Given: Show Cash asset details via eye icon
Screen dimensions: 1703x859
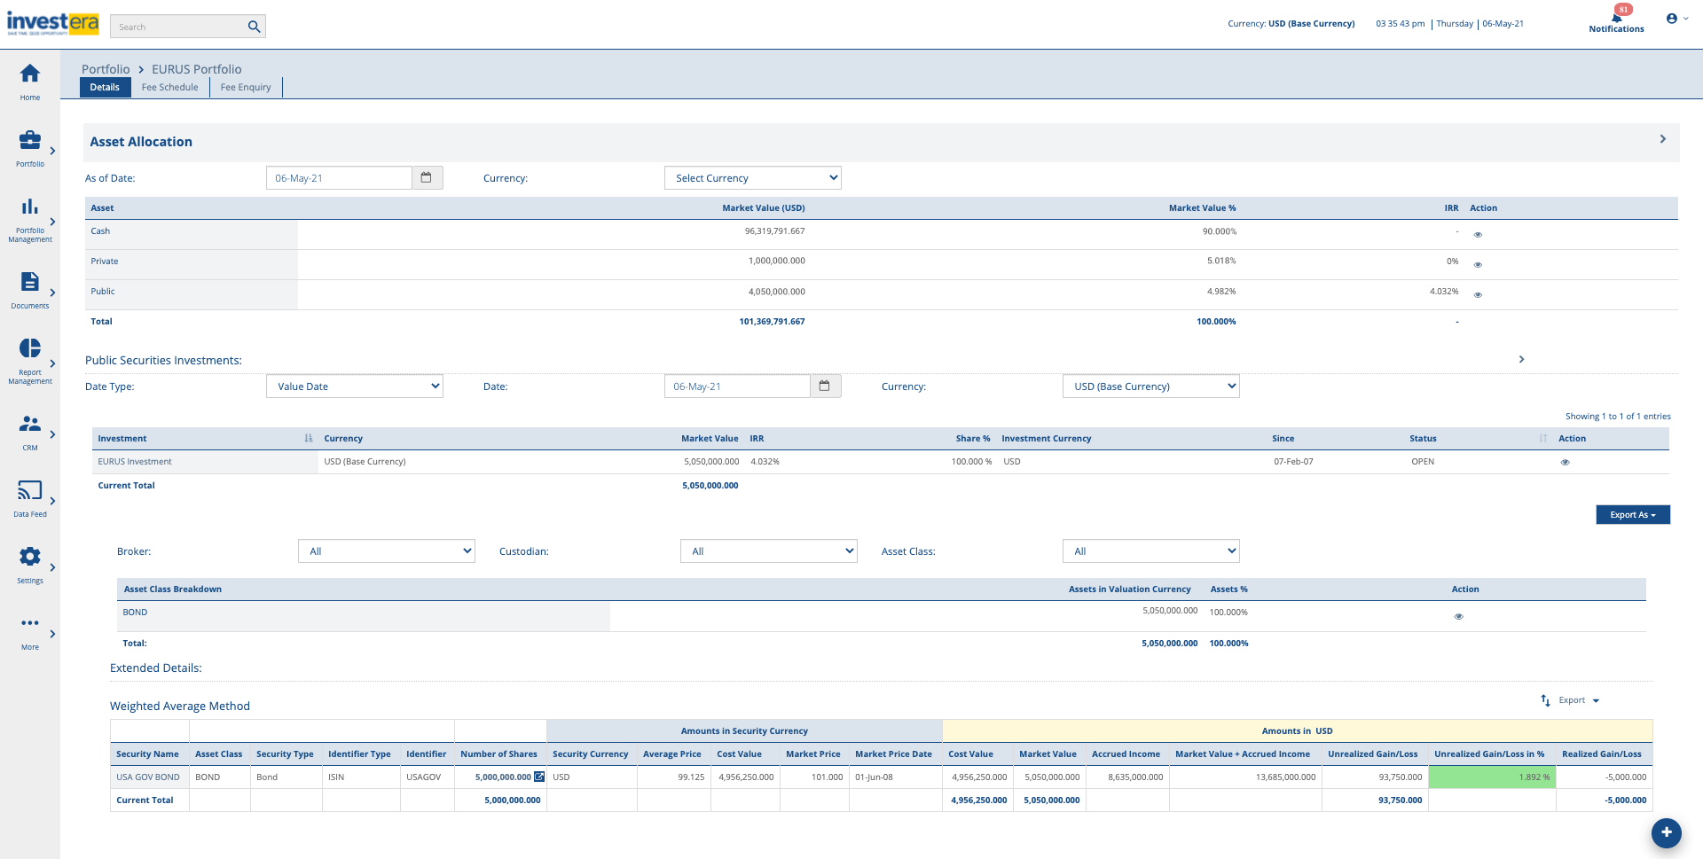Looking at the screenshot, I should click(x=1478, y=234).
